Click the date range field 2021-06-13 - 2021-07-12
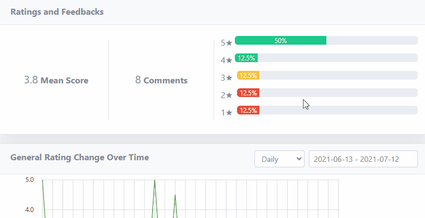The image size is (425, 218). (x=363, y=159)
